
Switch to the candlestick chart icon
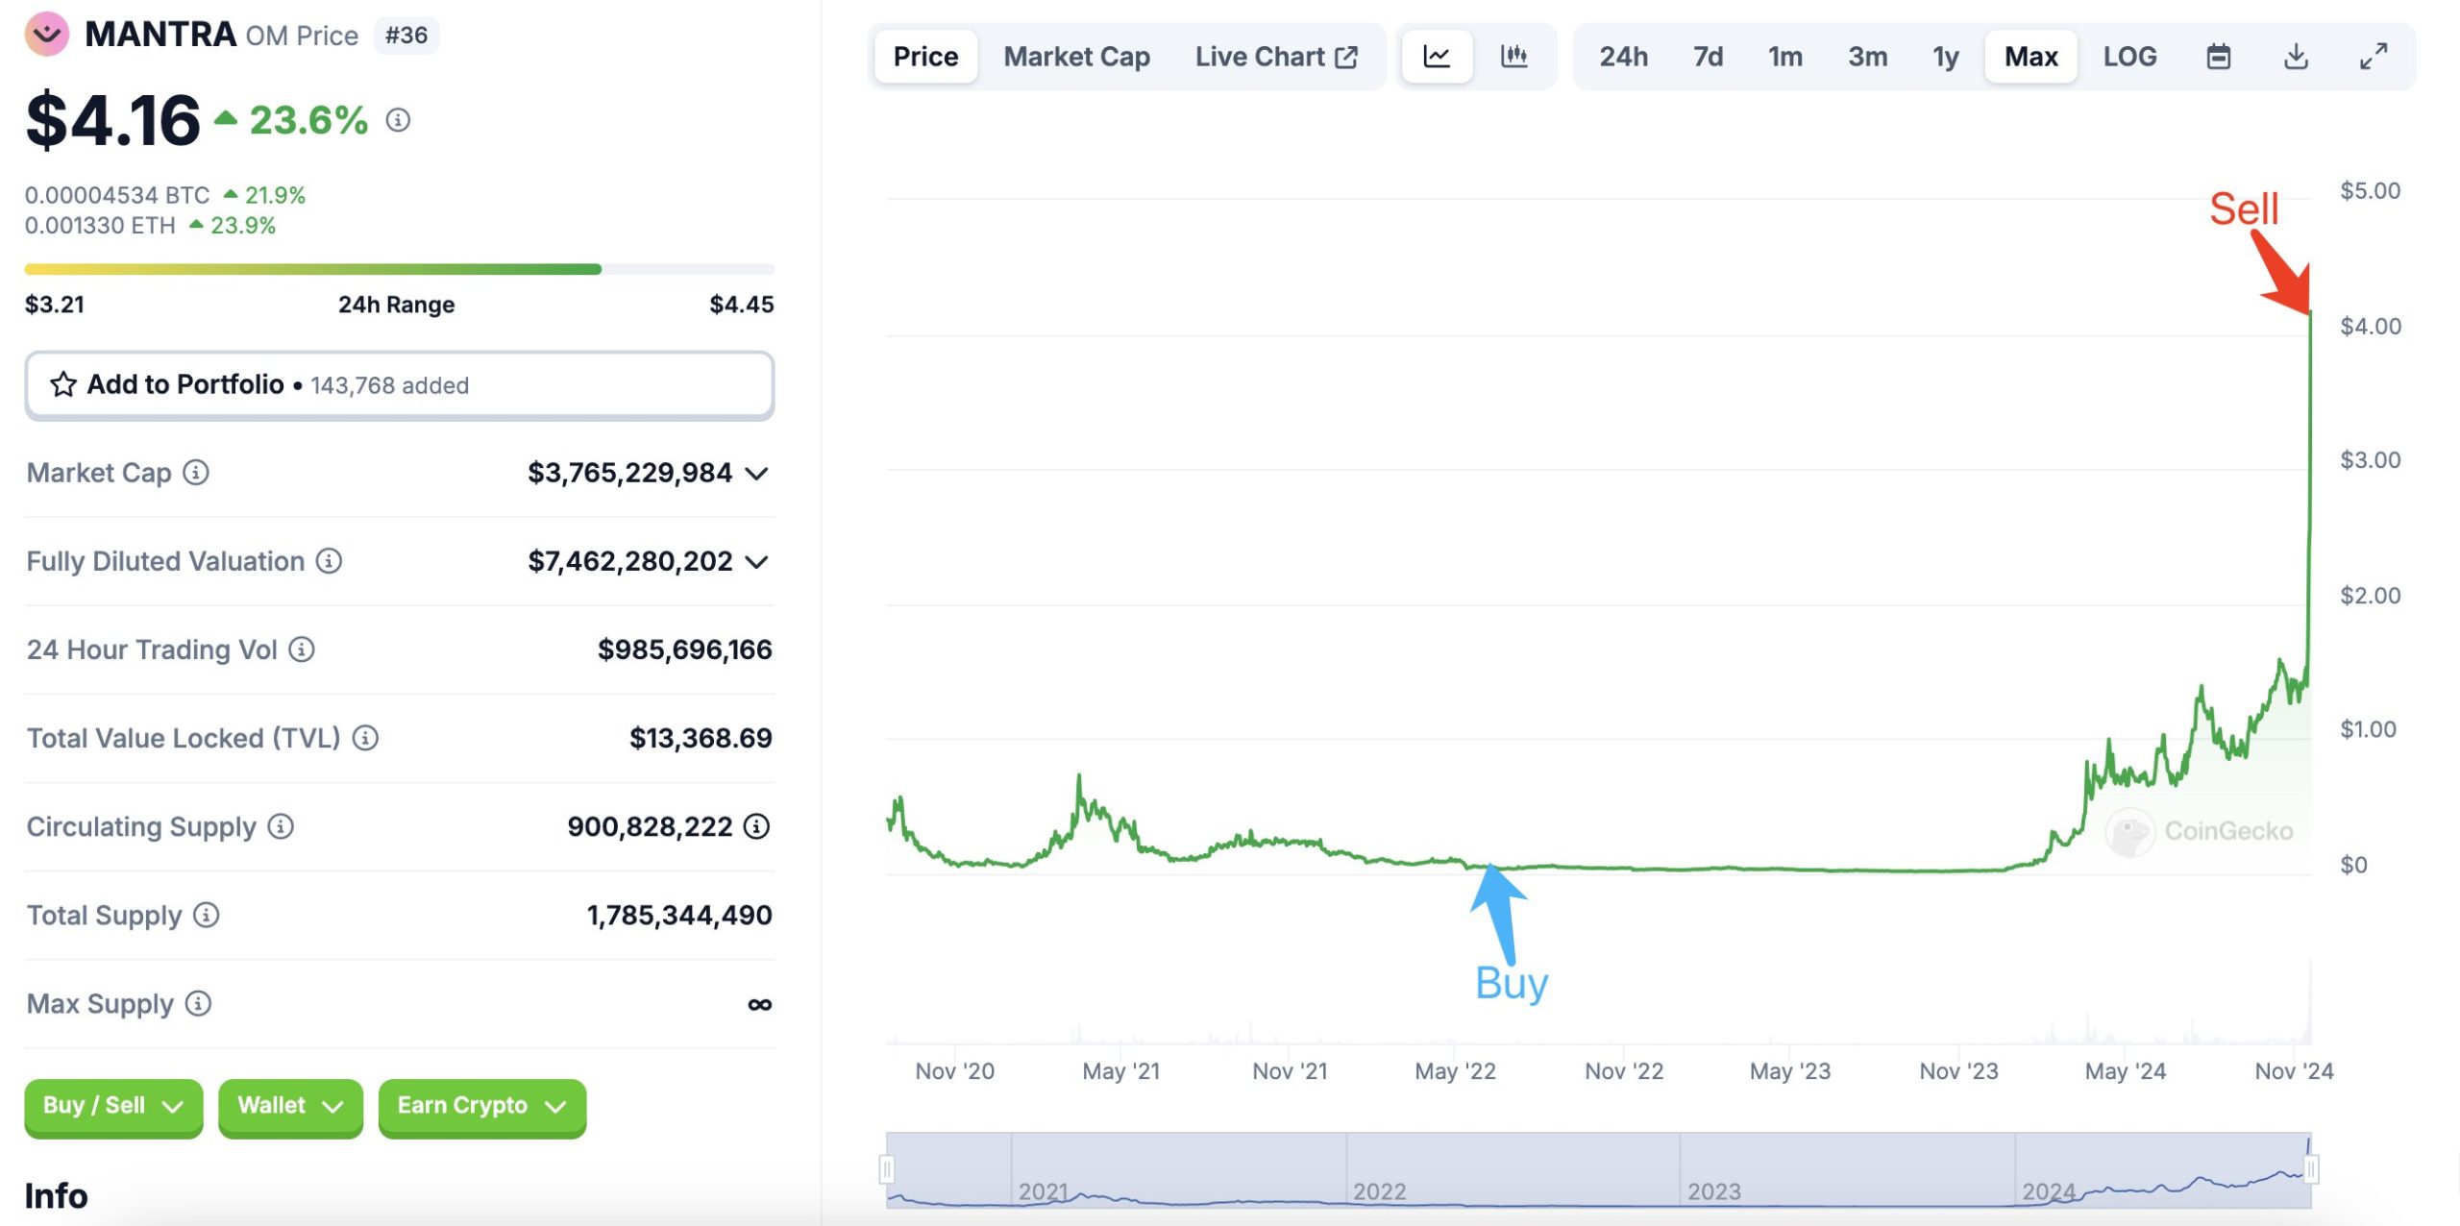coord(1514,57)
